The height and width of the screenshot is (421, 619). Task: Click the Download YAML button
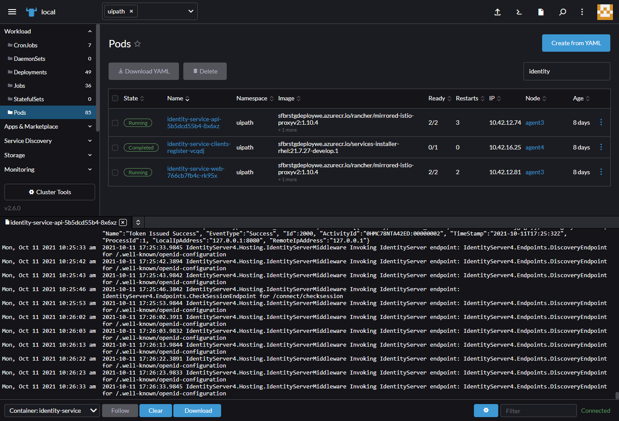(144, 71)
